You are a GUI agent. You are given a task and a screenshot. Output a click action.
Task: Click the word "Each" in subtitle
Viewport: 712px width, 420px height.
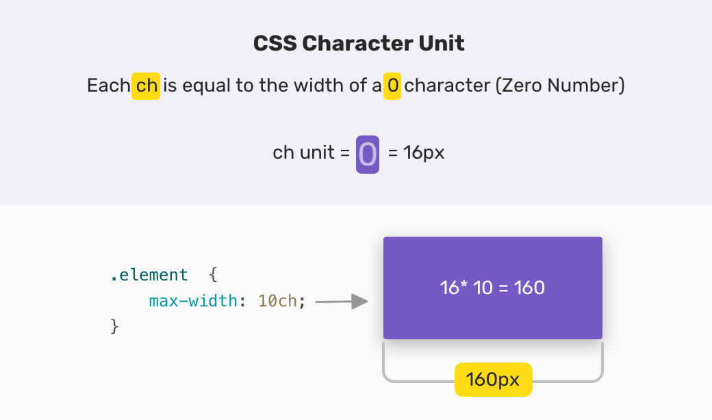click(x=108, y=86)
